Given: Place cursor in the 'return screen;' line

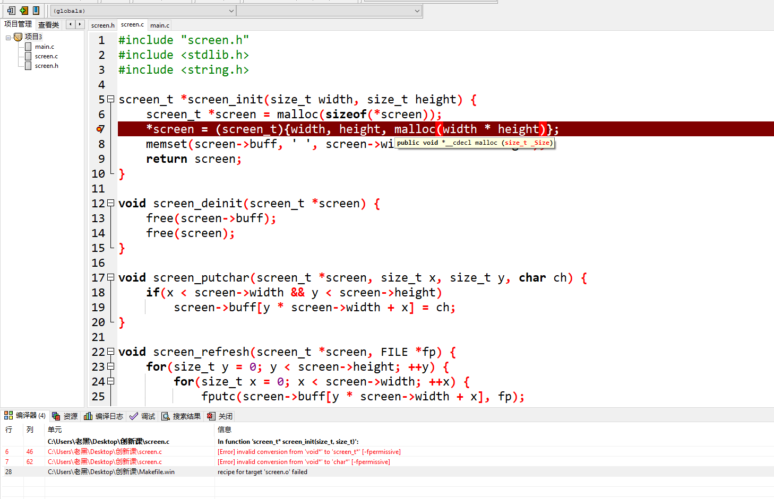Looking at the screenshot, I should pyautogui.click(x=194, y=159).
